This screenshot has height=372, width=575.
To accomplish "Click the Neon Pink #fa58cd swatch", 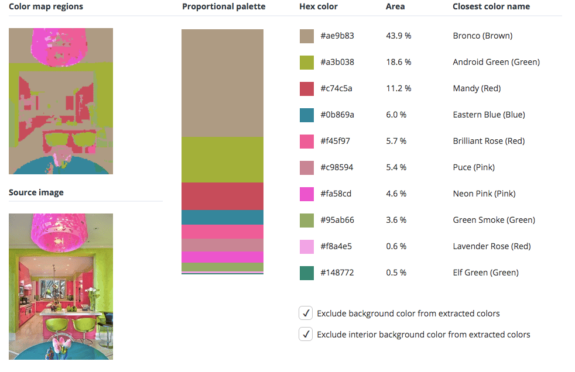I will 307,194.
